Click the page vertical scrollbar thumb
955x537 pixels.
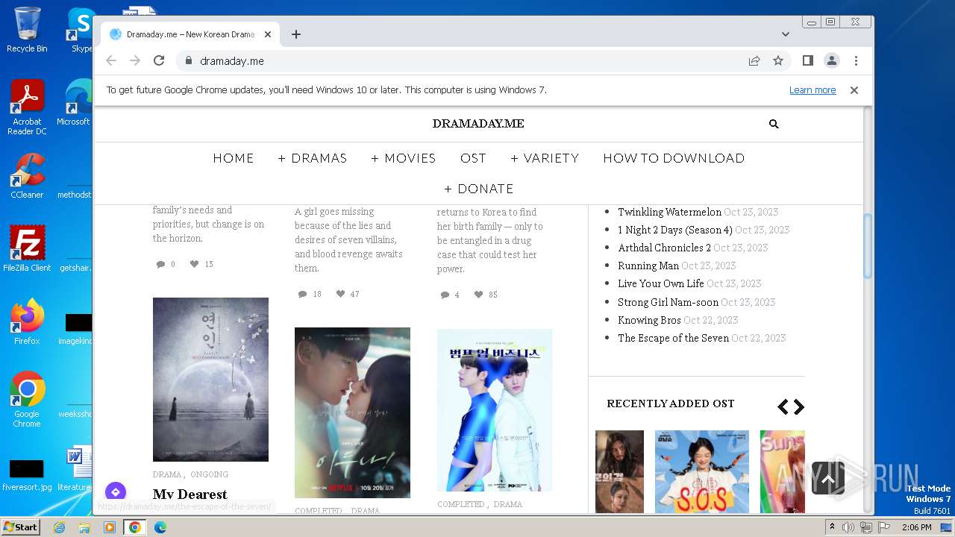tap(868, 246)
